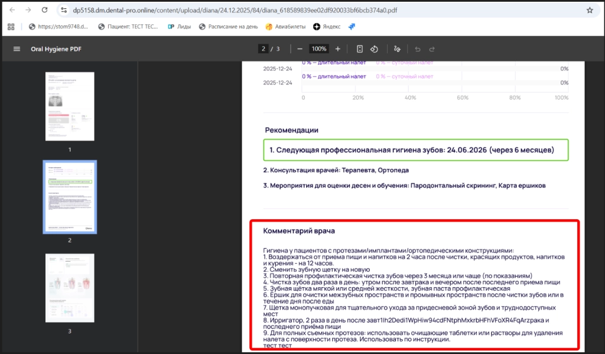Viewport: 605px width, 354px height.
Task: Open the Расписание на день bookmark
Action: pos(228,27)
